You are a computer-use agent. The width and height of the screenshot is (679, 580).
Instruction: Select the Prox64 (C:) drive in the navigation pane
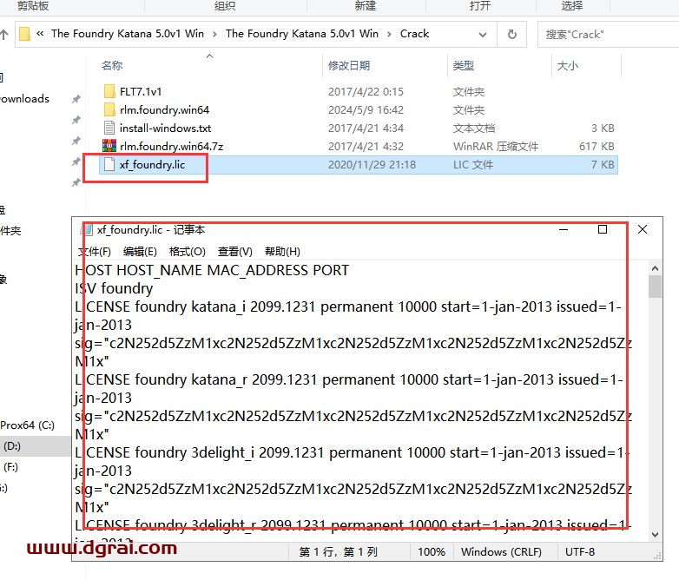(27, 425)
